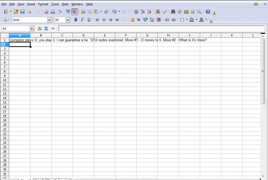
Task: Add decimal place icon
Action: point(152,20)
